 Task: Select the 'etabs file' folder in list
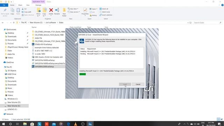pyautogui.click(x=38, y=38)
